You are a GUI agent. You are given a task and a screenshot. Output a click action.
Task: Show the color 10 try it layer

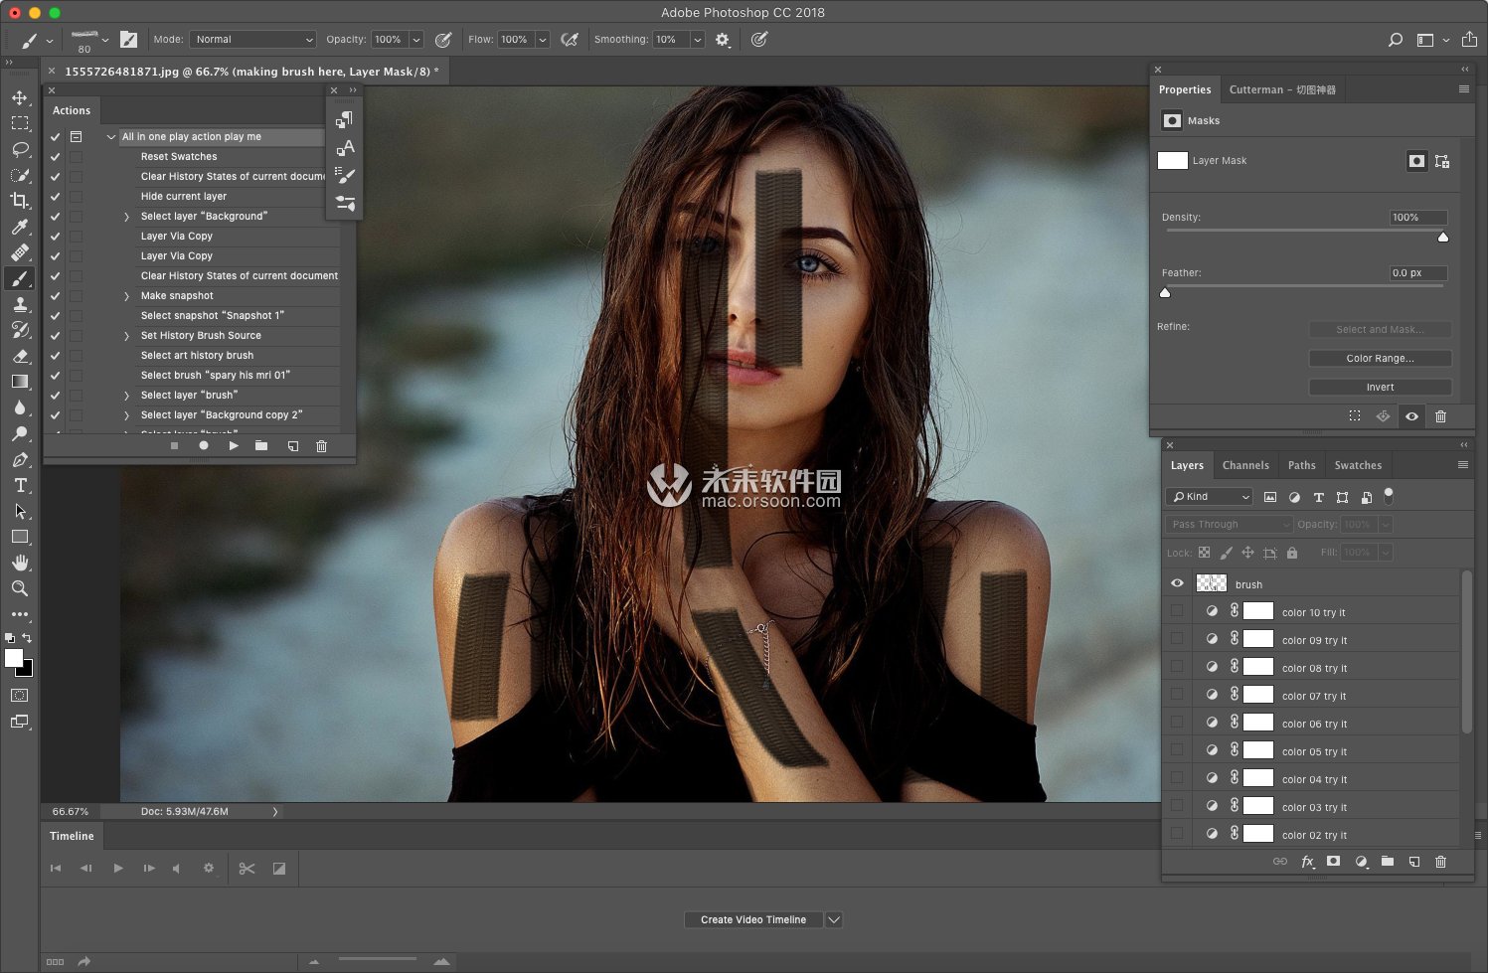(x=1177, y=612)
